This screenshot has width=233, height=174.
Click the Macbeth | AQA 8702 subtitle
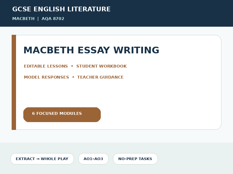point(38,19)
